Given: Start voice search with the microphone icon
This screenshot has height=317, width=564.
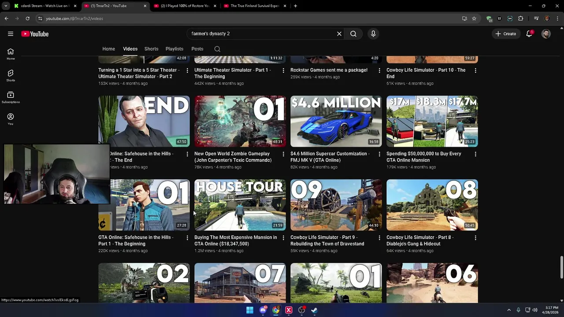Looking at the screenshot, I should 373,34.
